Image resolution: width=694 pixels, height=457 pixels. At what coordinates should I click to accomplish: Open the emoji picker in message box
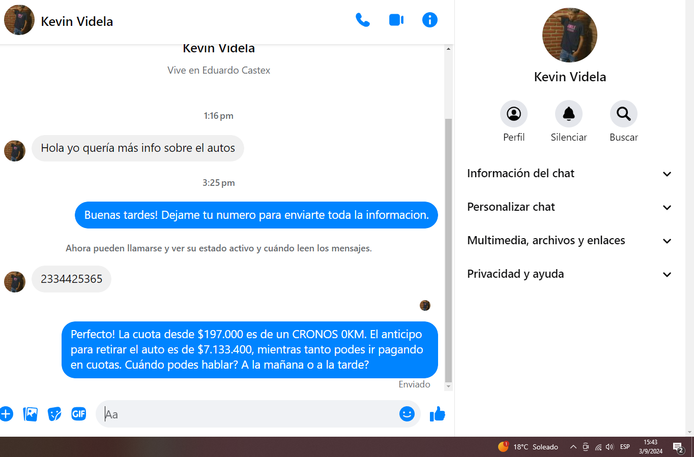[407, 414]
